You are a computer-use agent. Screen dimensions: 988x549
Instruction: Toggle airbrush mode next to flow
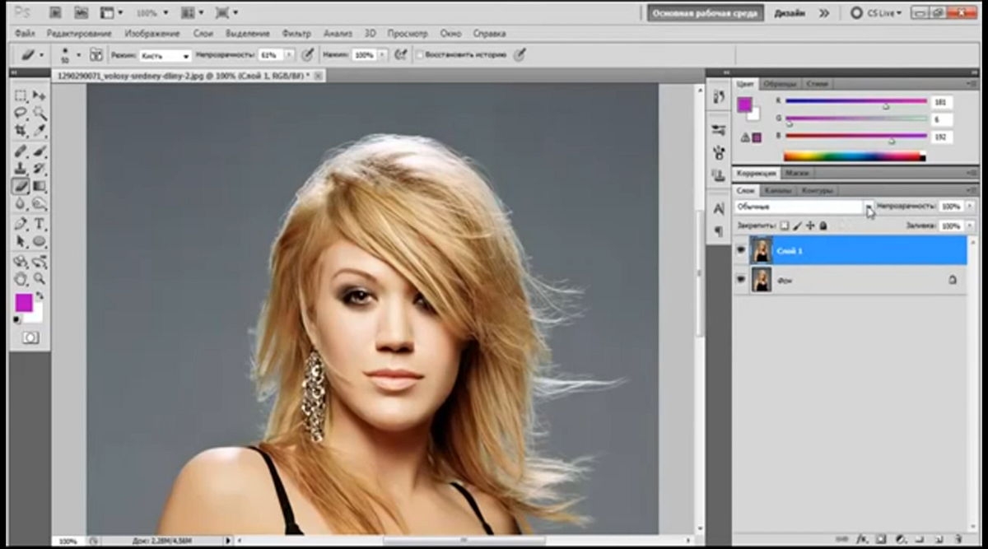(401, 54)
